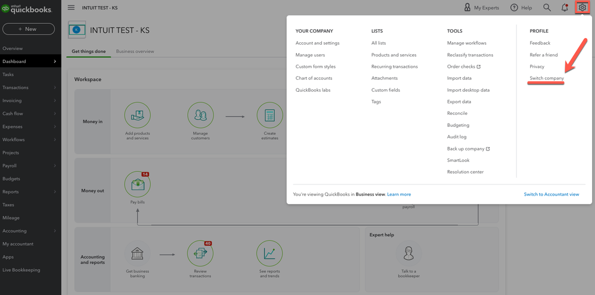Open Import desktop data

tap(468, 90)
